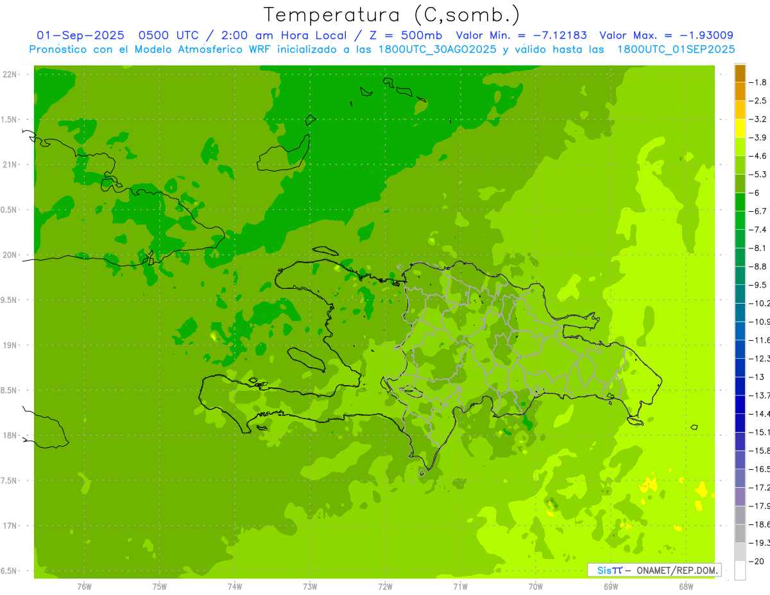The width and height of the screenshot is (770, 595).
Task: Select the 'Z = 500mb' level text
Action: pyautogui.click(x=405, y=35)
